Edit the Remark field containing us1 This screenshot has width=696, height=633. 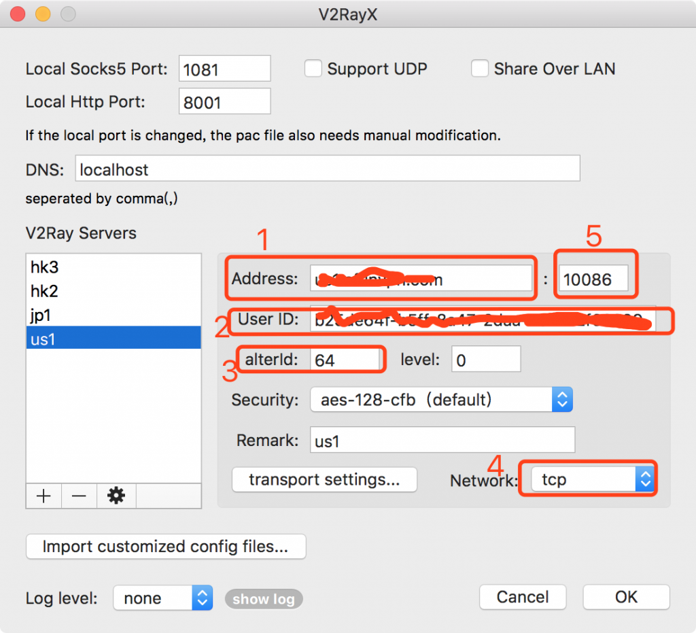[x=442, y=441]
